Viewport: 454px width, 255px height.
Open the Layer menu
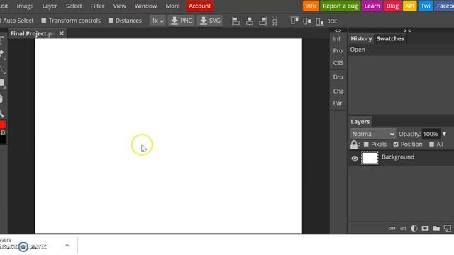tap(50, 6)
